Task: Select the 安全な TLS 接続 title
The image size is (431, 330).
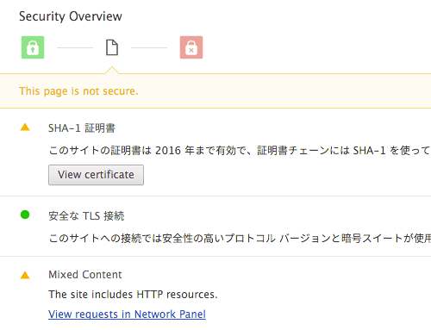Action: tap(86, 216)
